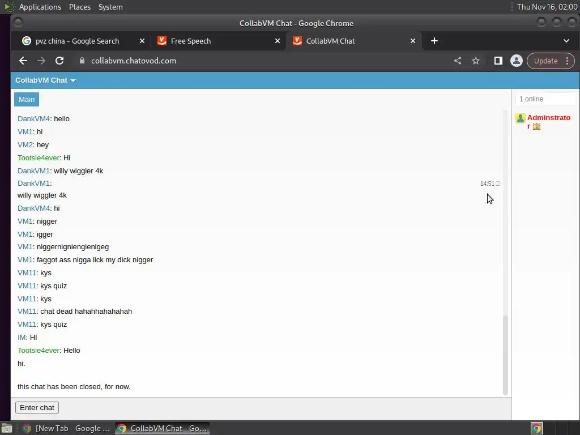Select CollabVM Chat taskbar window button
The image size is (580, 435).
pos(163,428)
